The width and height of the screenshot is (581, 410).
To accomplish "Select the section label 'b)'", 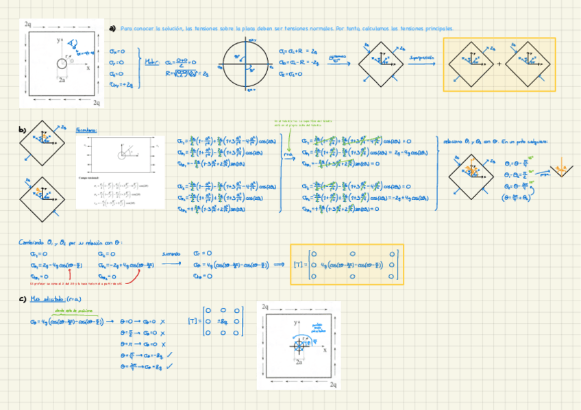I will [22, 129].
